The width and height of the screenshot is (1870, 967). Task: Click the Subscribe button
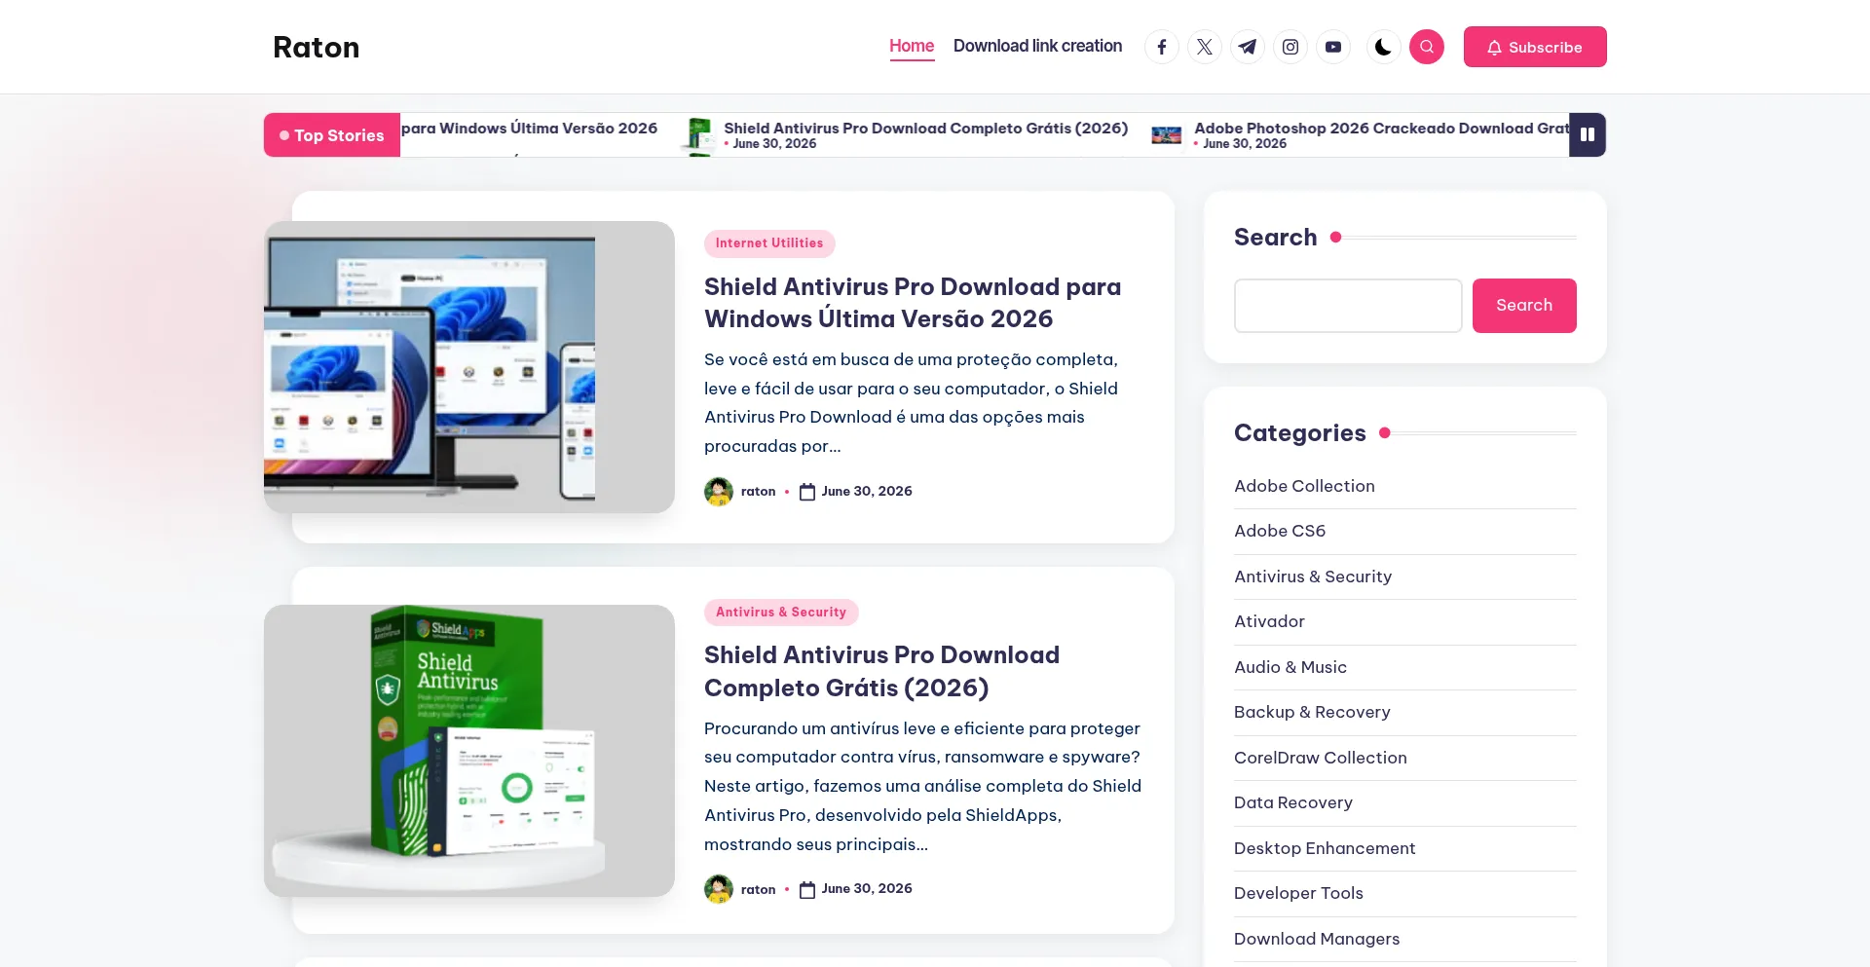pyautogui.click(x=1535, y=47)
